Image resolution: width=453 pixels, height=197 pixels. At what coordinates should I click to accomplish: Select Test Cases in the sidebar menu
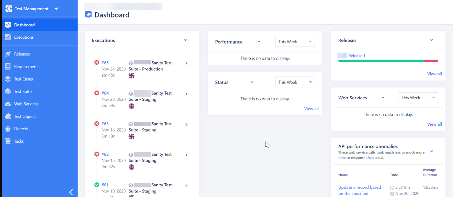tap(24, 79)
